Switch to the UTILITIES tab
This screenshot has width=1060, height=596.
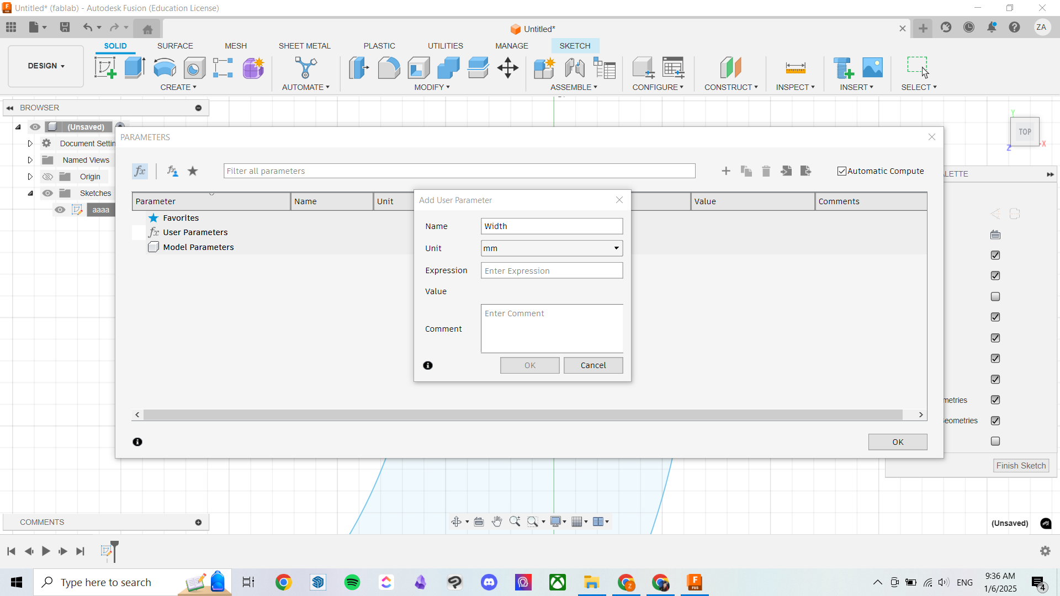[445, 46]
